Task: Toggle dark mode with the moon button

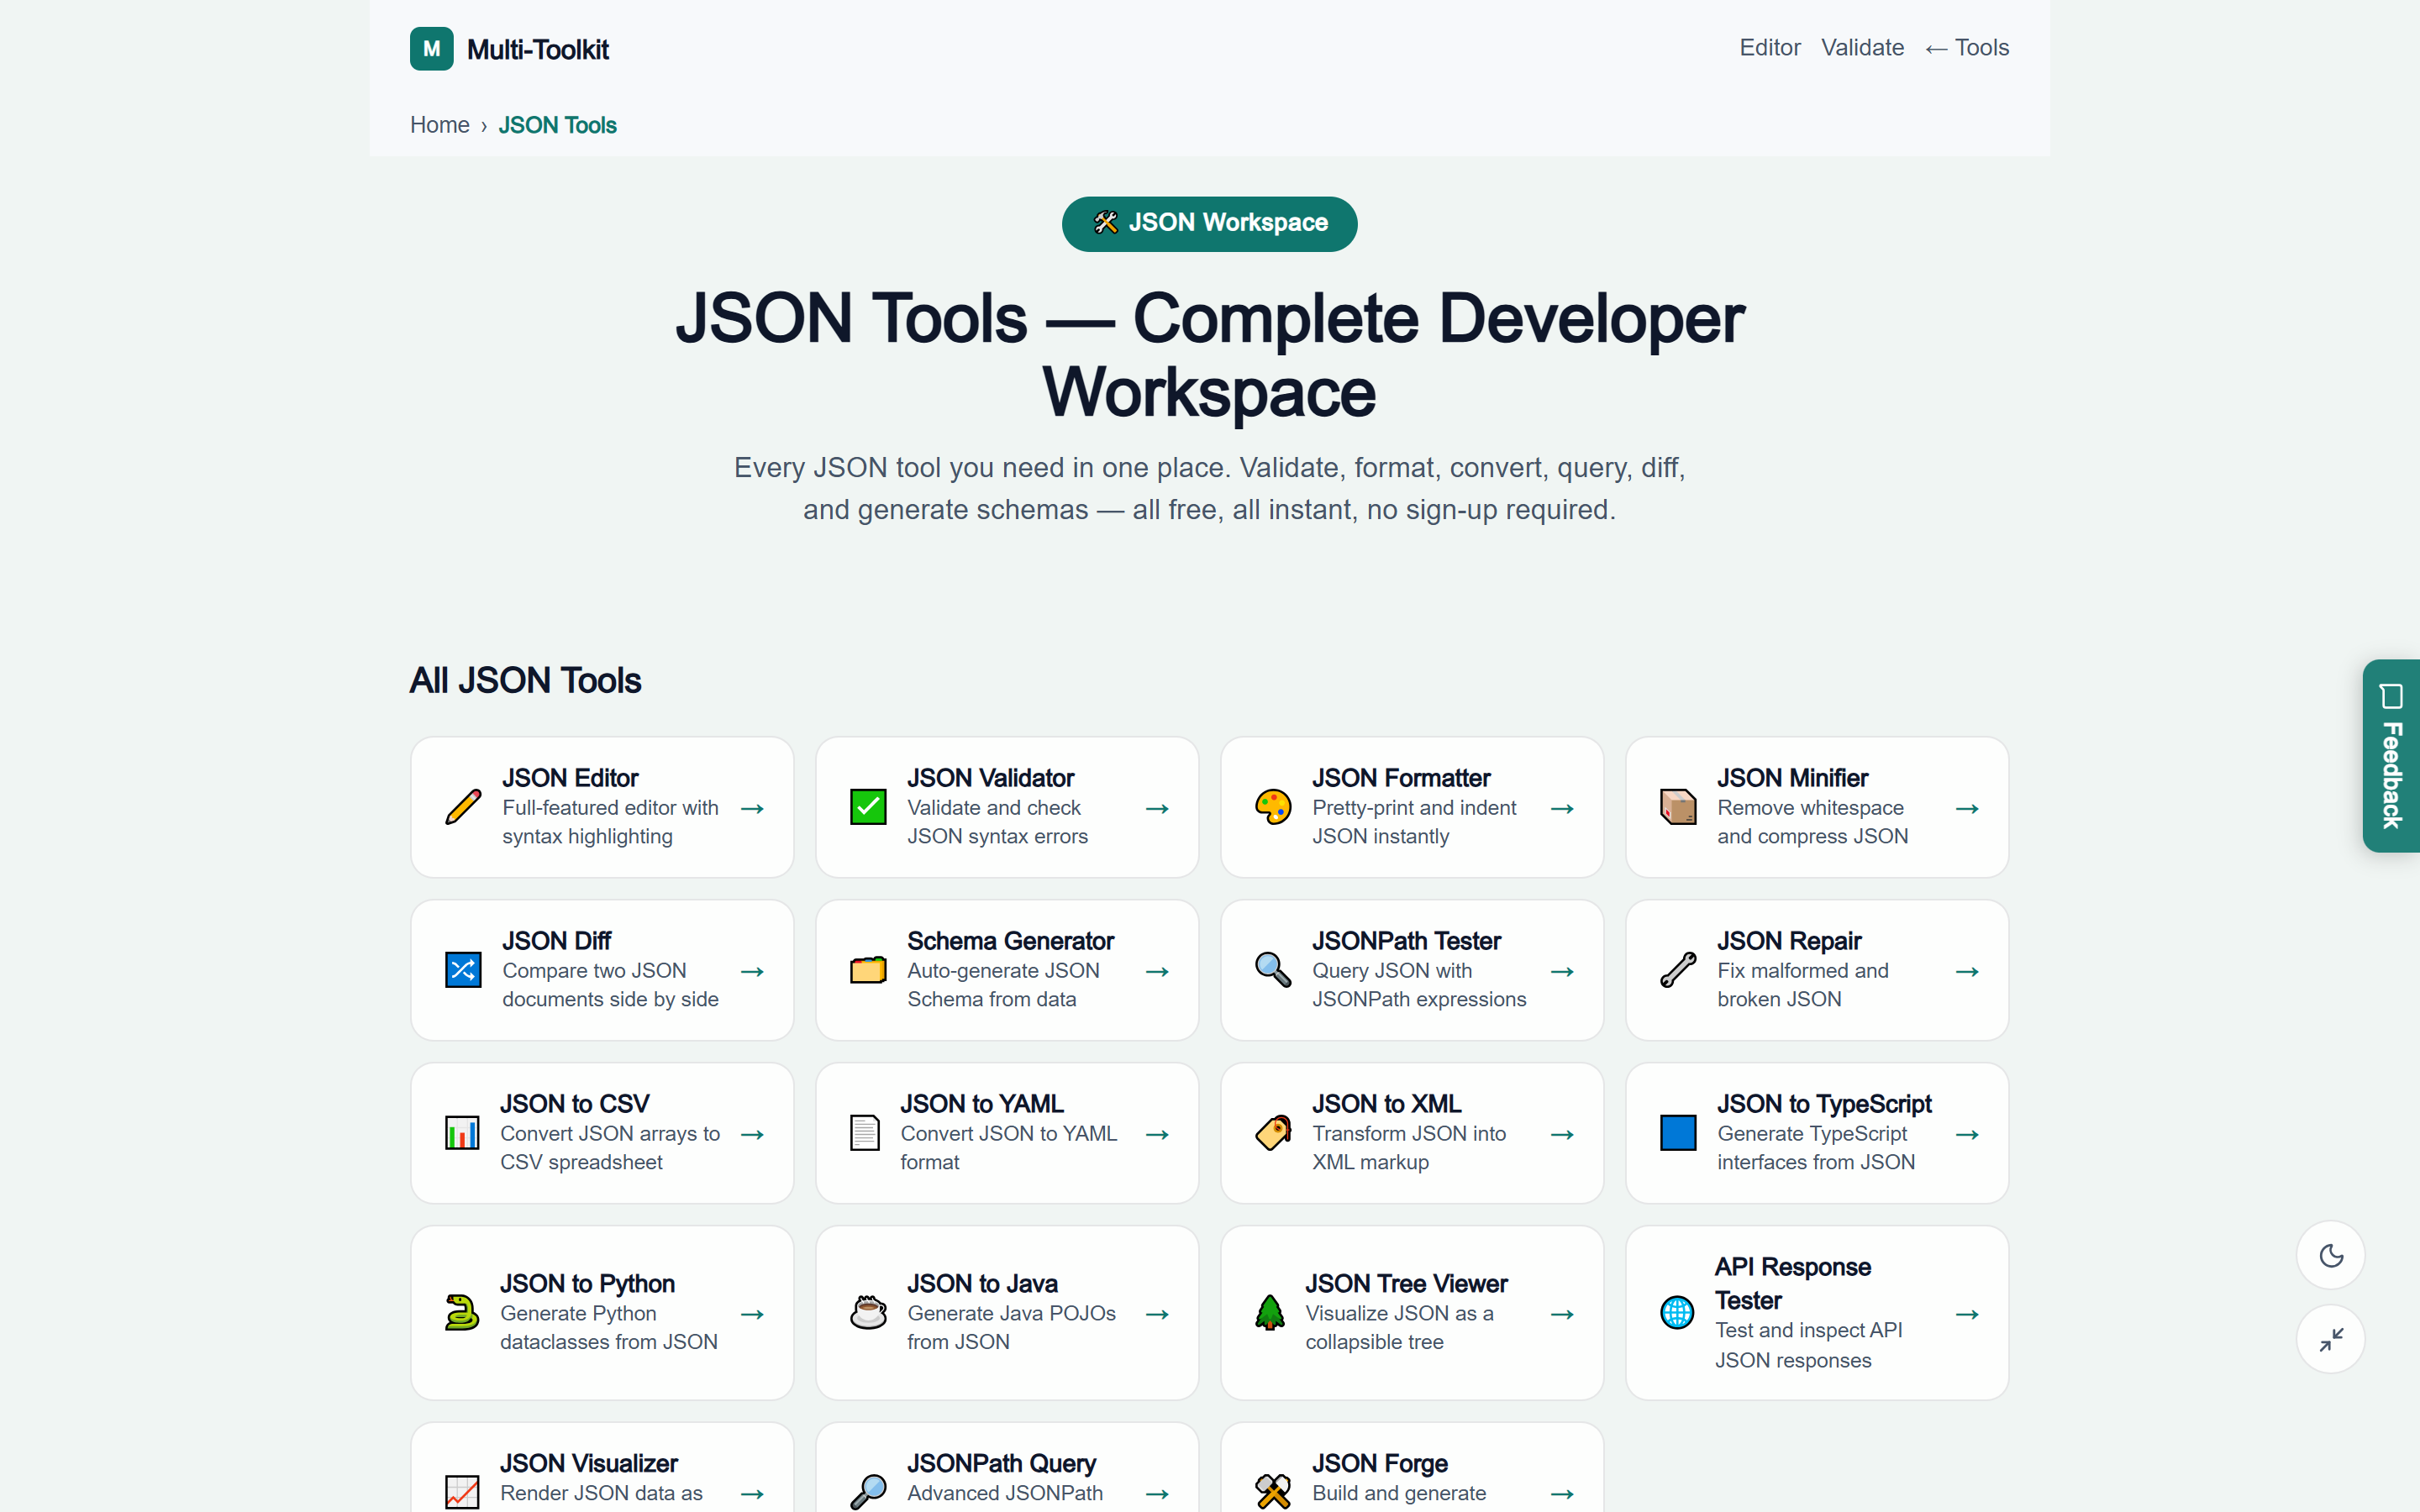Action: click(x=2331, y=1255)
